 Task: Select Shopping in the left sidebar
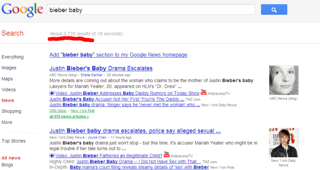[11, 111]
